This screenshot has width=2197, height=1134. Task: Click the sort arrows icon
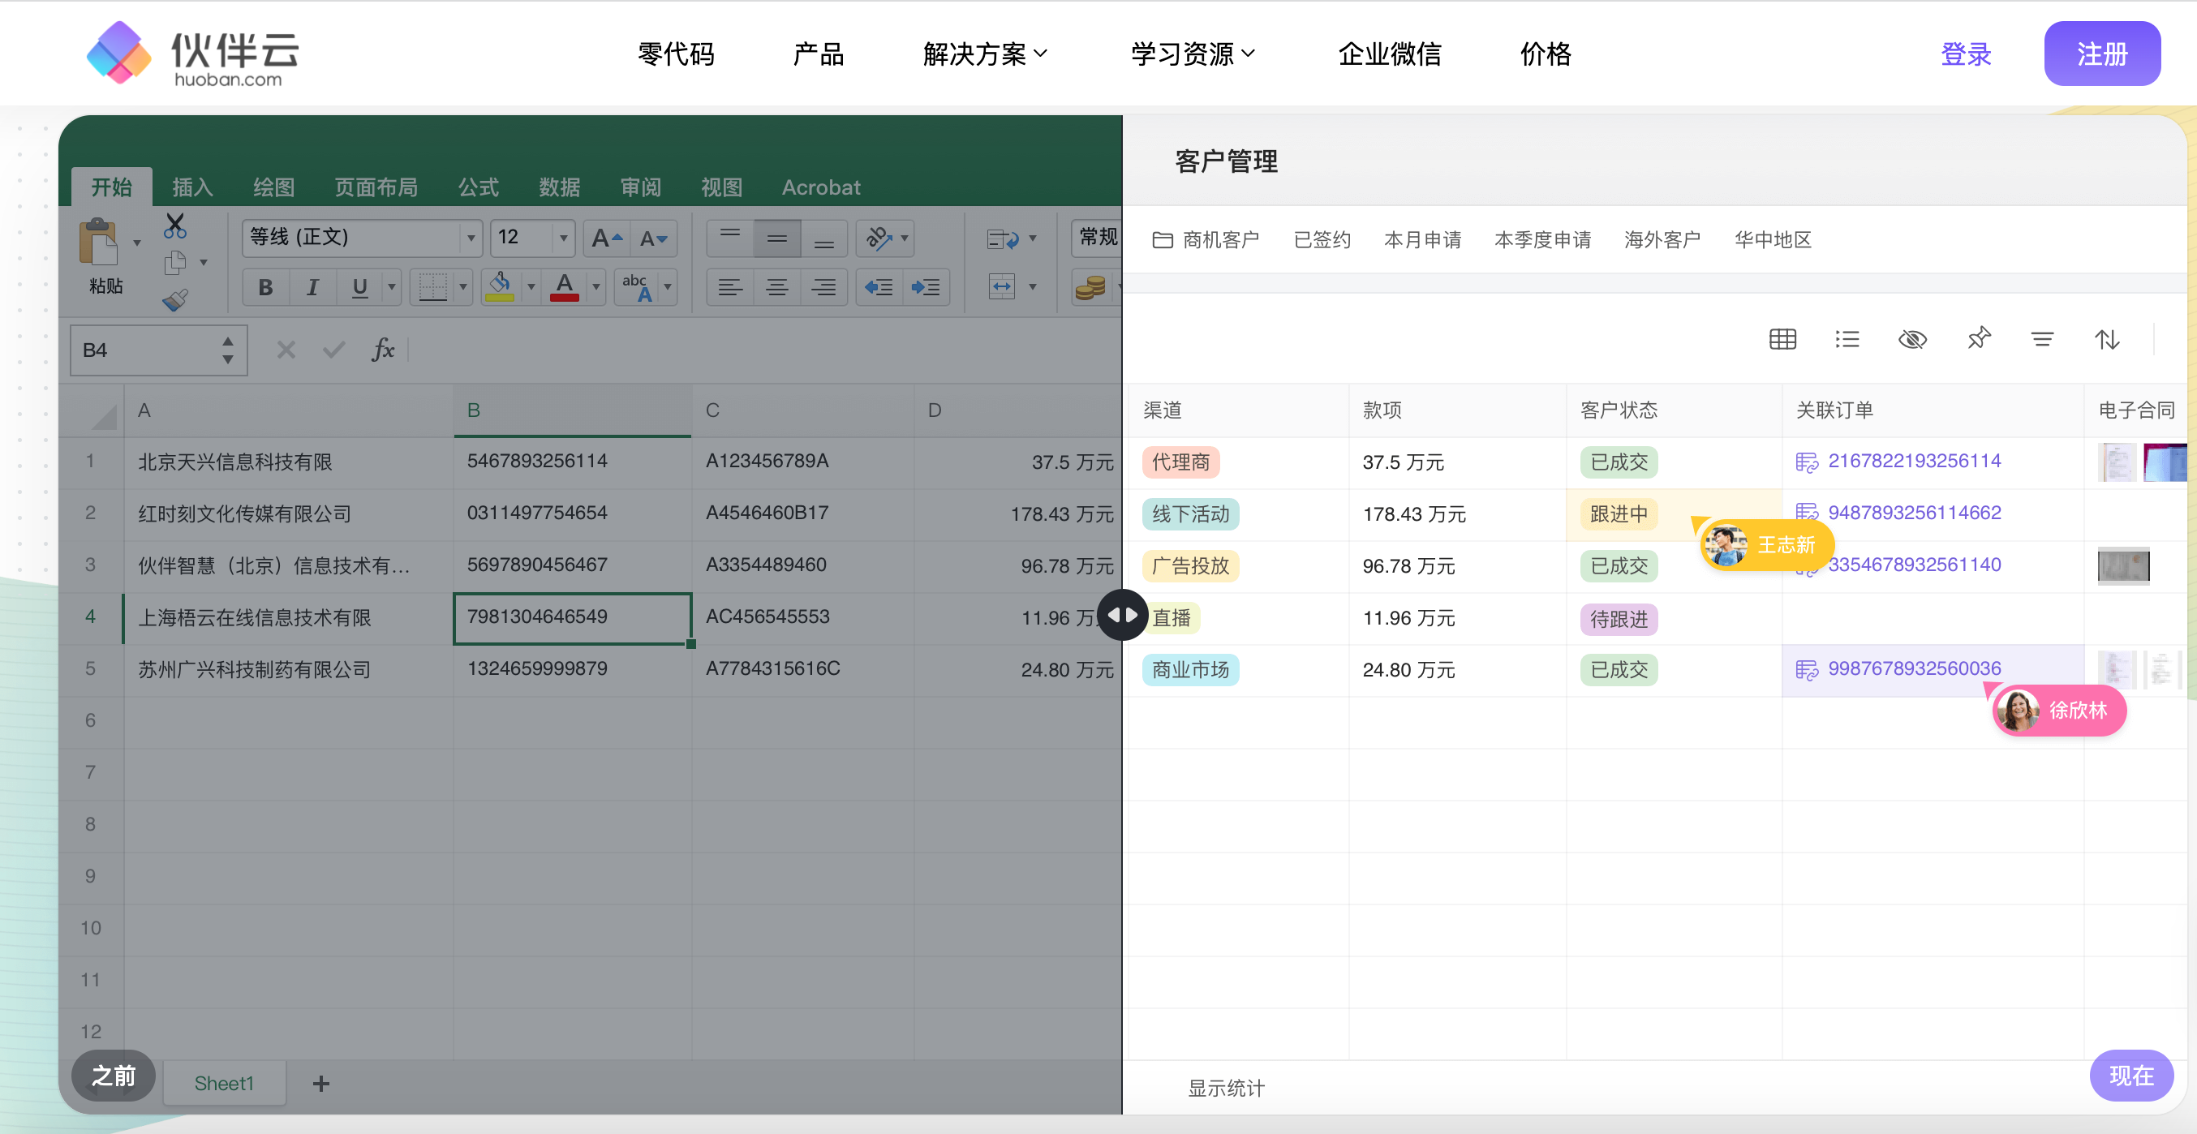click(x=2107, y=339)
